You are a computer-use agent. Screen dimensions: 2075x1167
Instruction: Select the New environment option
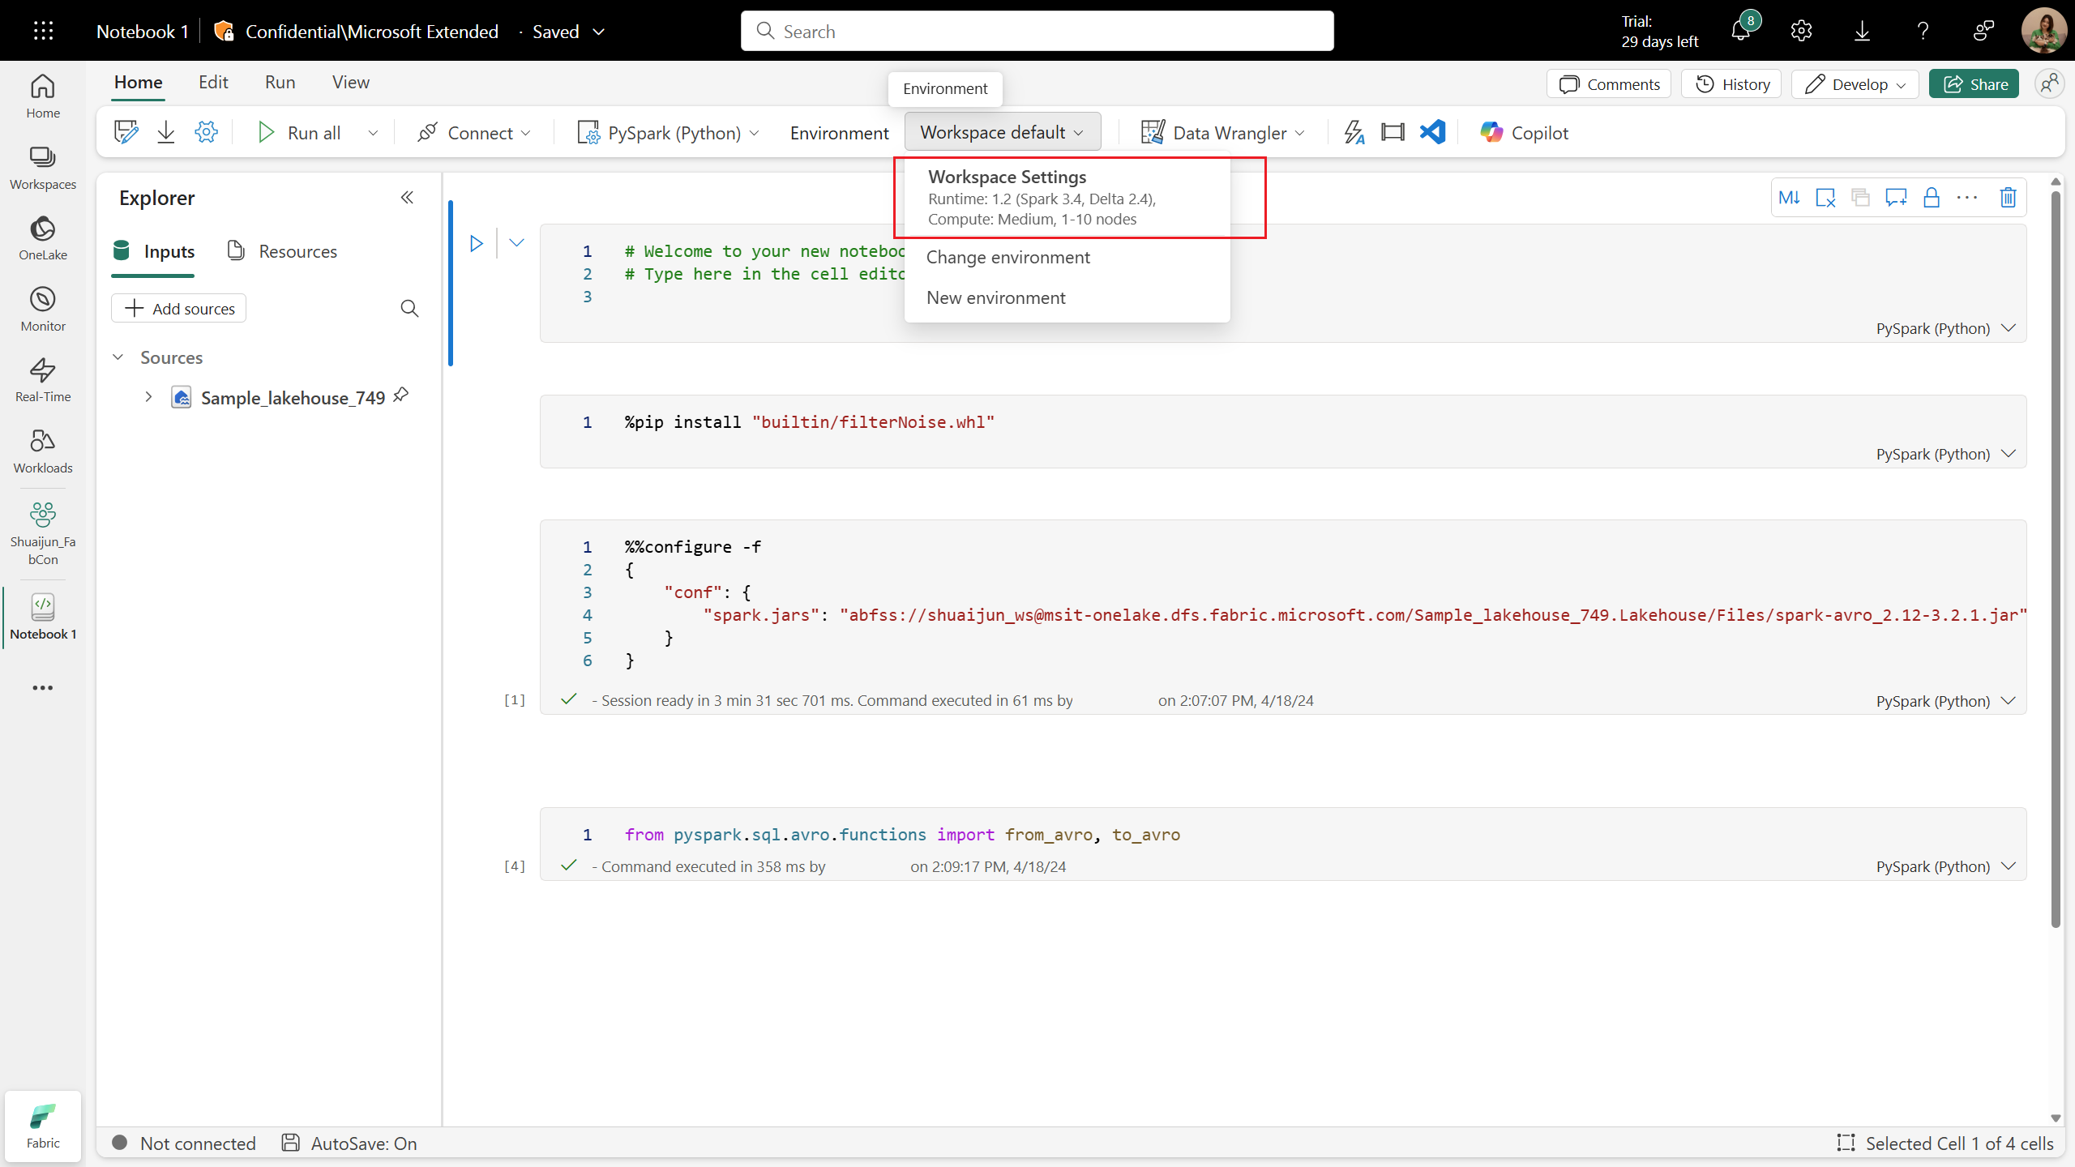(x=996, y=297)
